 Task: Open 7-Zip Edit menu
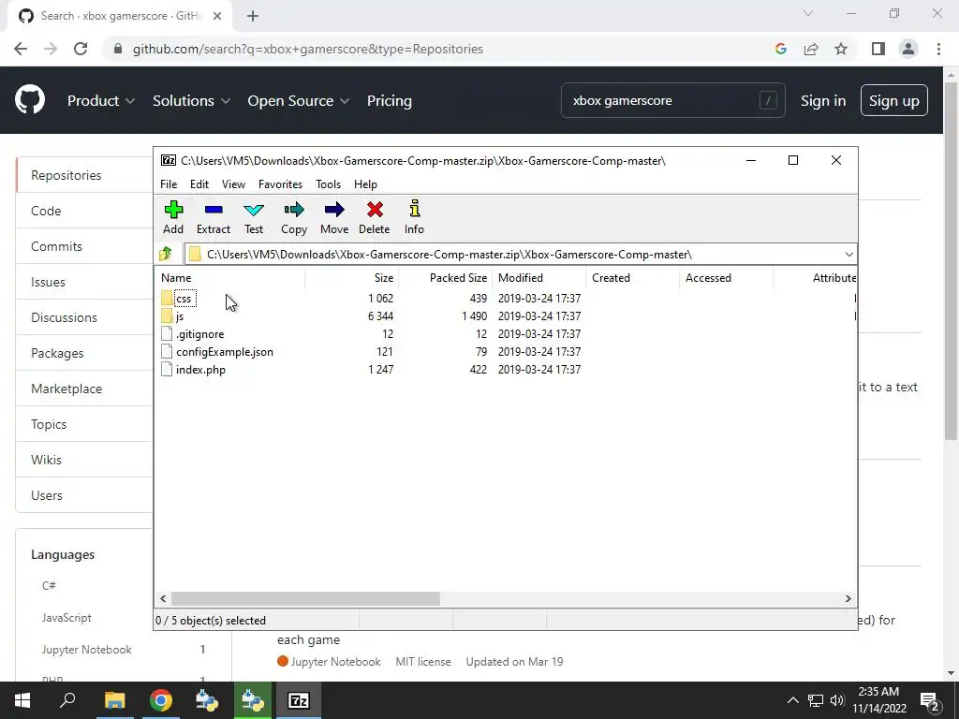(x=199, y=184)
